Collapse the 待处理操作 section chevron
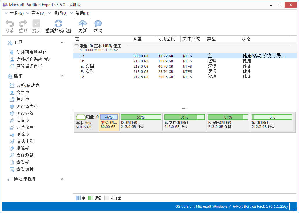This screenshot has height=213, width=299. [62, 179]
